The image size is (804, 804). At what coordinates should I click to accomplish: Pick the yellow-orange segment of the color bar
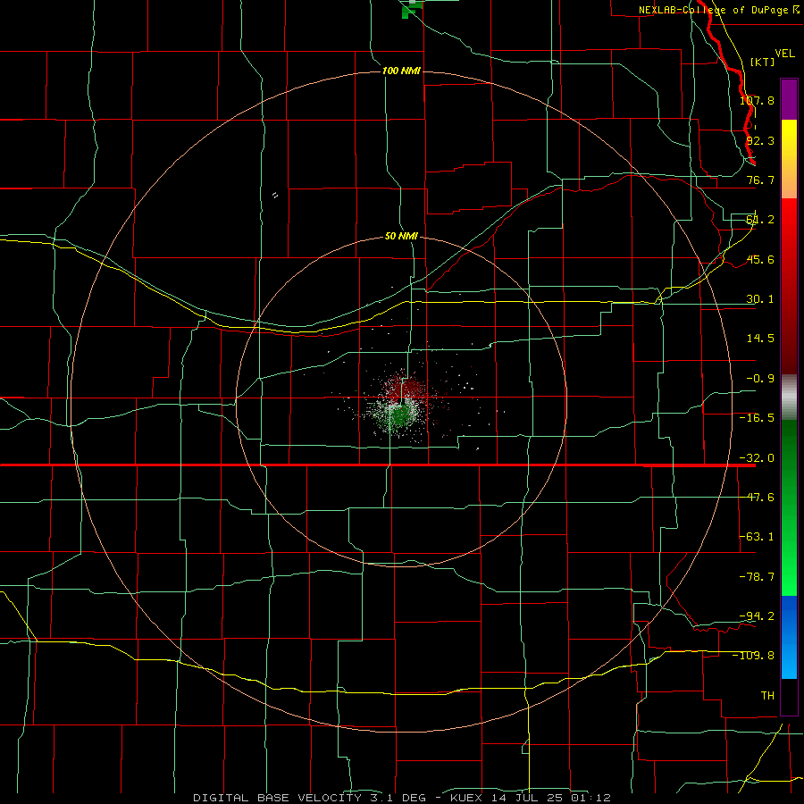pos(789,159)
